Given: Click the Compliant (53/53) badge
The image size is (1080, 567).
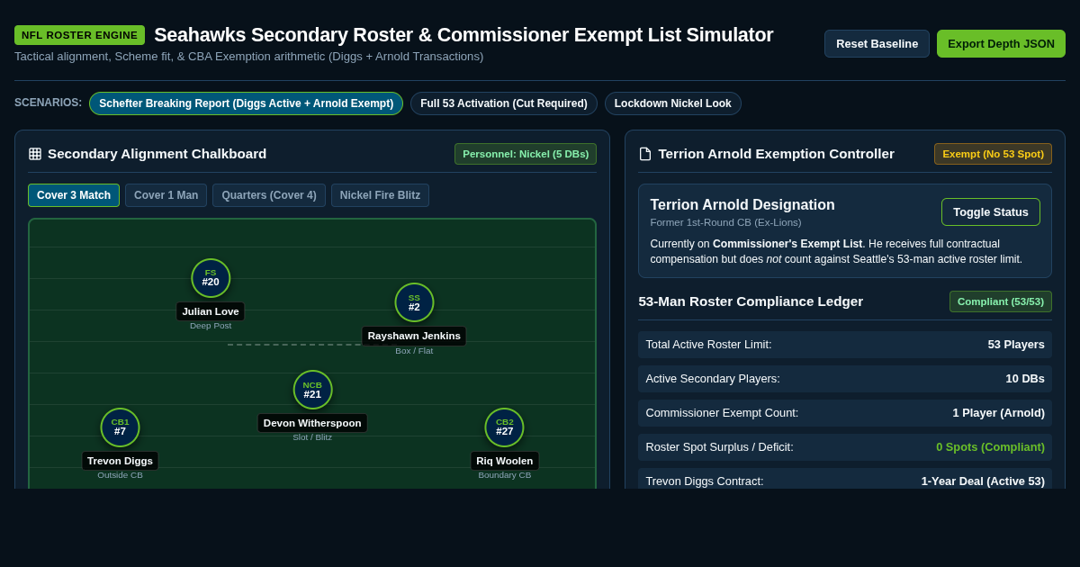Looking at the screenshot, I should pos(1000,301).
